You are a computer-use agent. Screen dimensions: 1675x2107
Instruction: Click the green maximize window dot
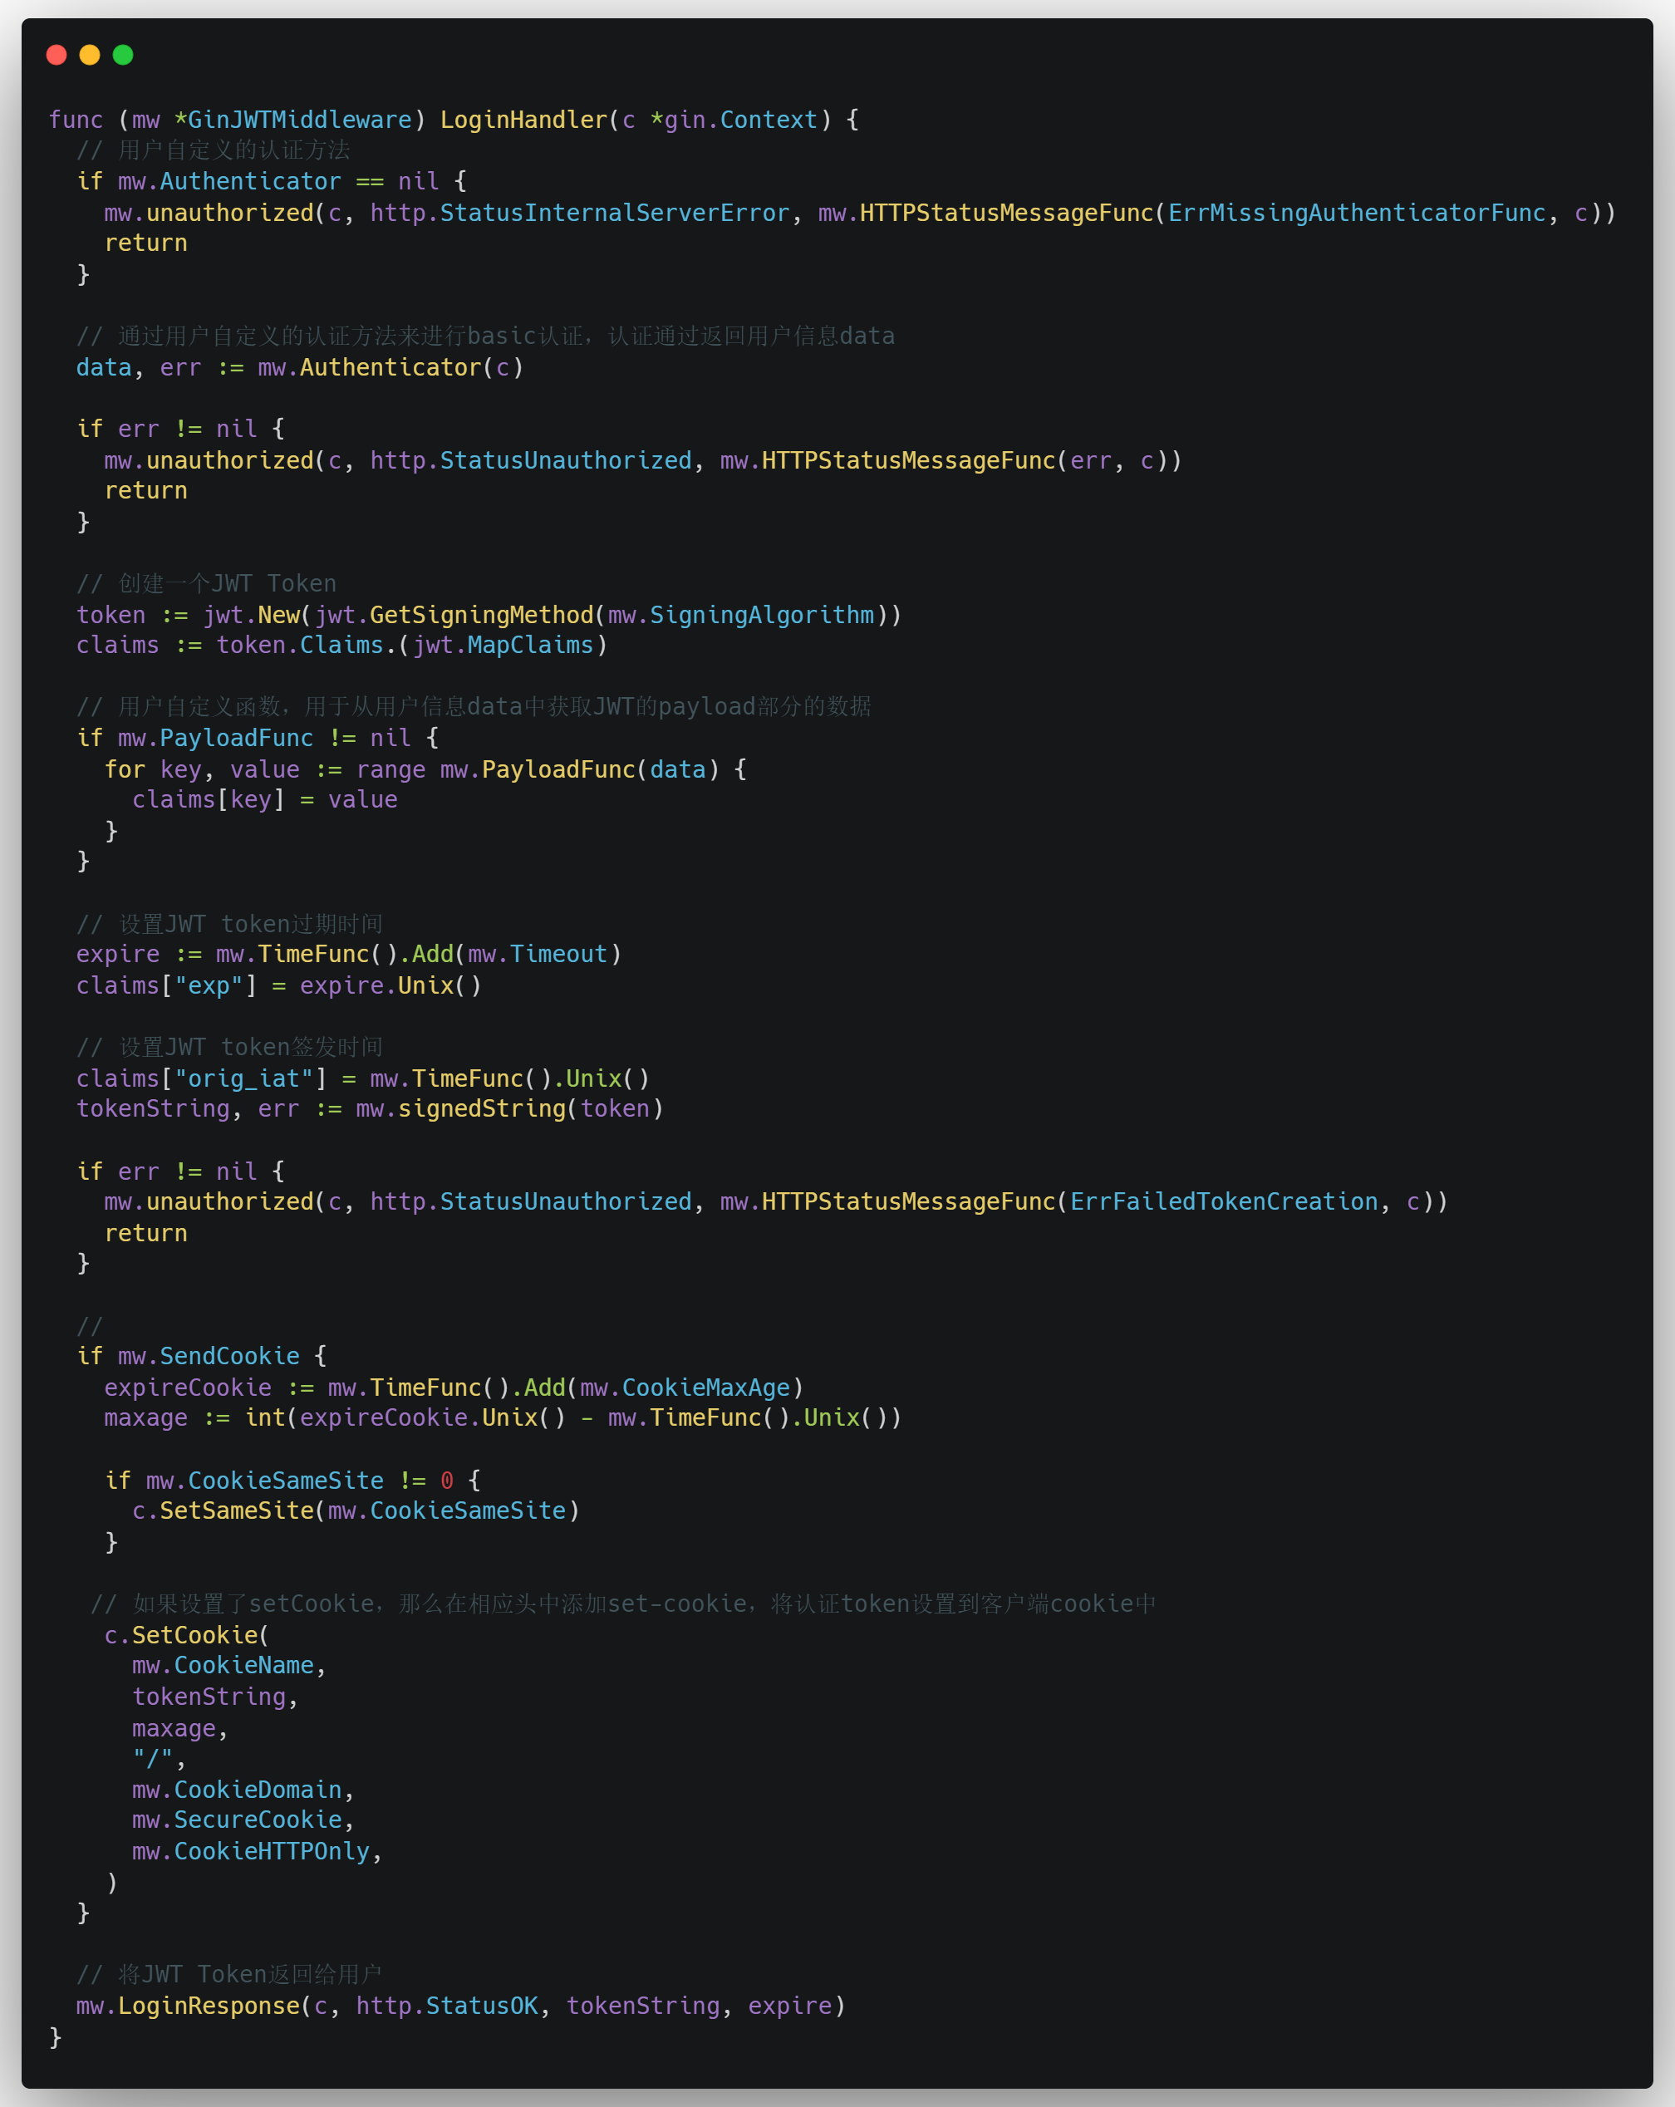pos(123,55)
